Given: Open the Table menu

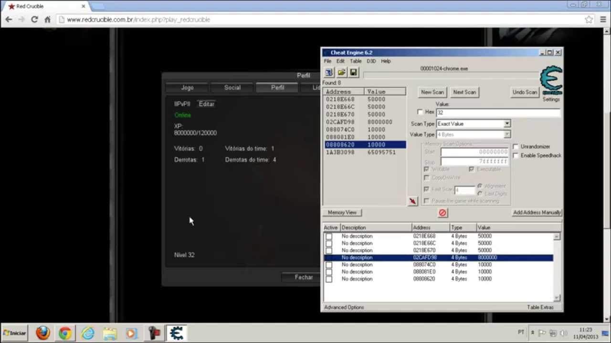Looking at the screenshot, I should 356,61.
